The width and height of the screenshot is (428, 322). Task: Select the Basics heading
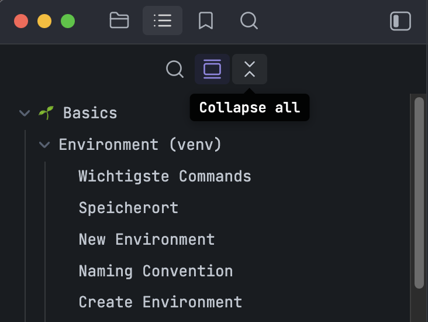[x=90, y=113]
